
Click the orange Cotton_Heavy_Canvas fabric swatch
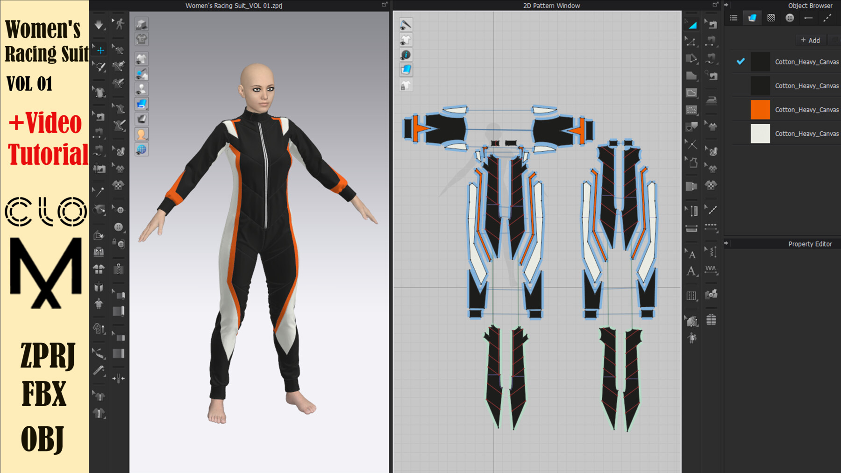point(760,109)
